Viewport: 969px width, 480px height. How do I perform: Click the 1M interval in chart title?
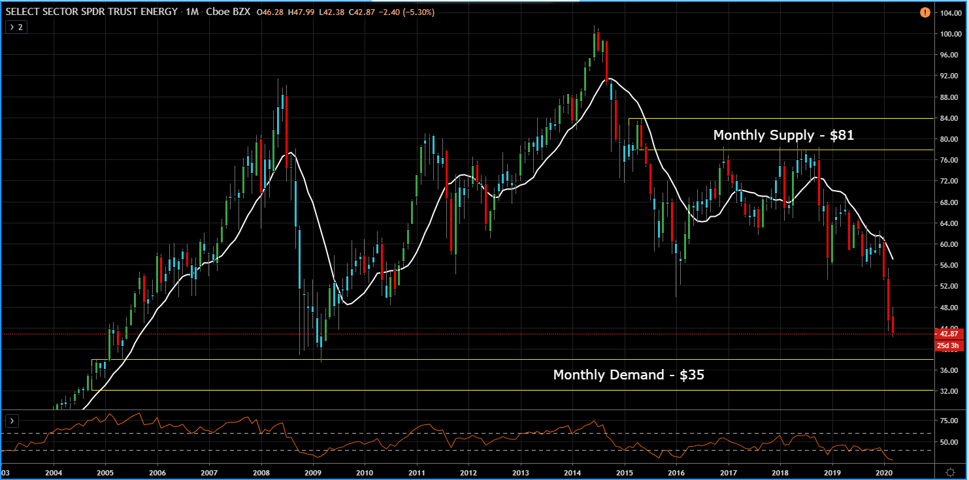coord(192,12)
